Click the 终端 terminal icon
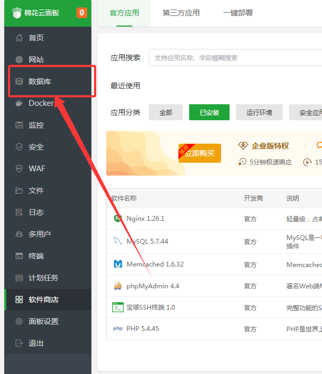Screen dimensions: 322x374 coord(19,256)
